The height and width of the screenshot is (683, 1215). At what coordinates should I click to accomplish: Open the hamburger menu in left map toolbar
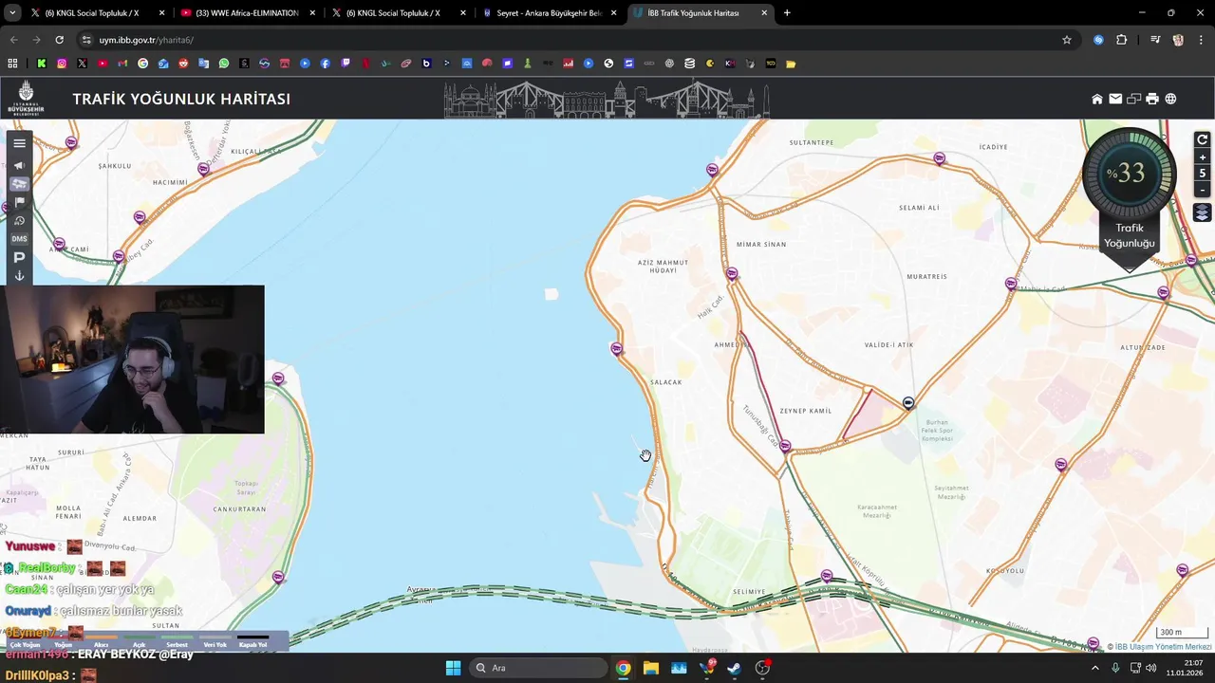click(19, 143)
